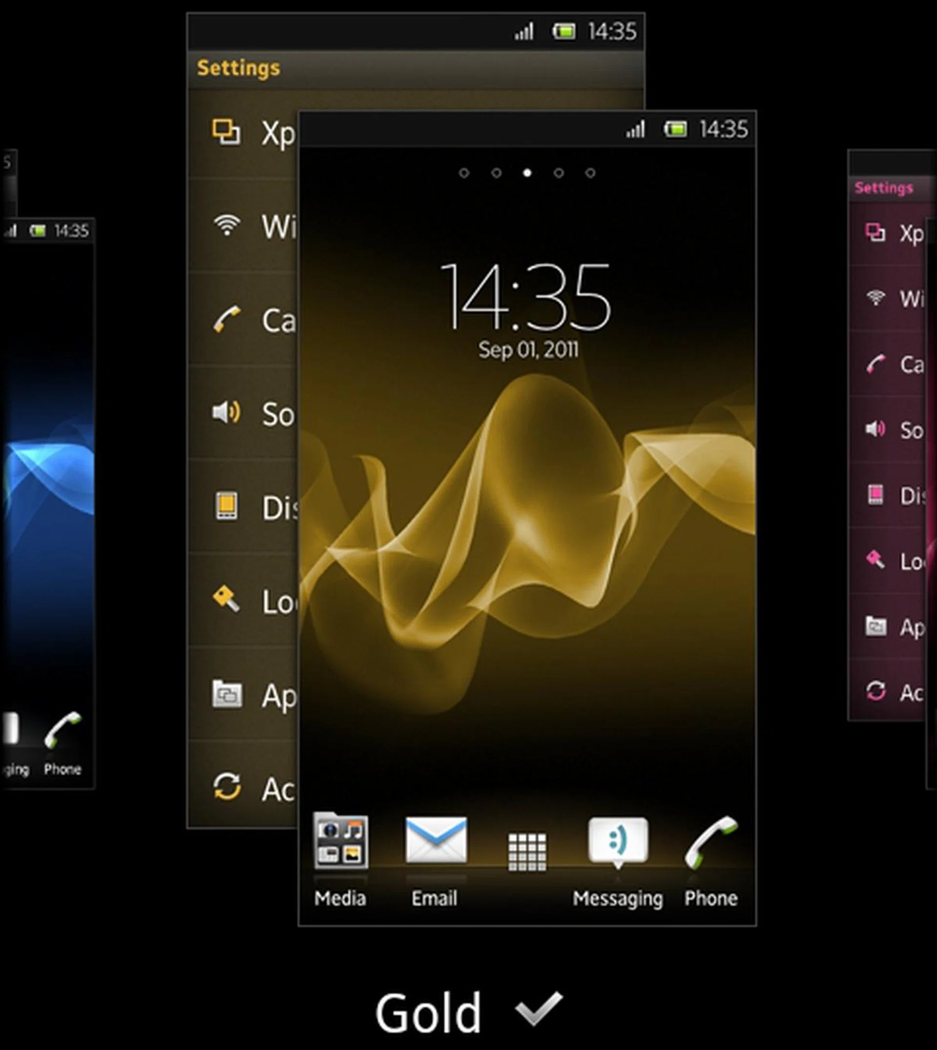Tap the gold Accounts sync icon

pyautogui.click(x=226, y=787)
